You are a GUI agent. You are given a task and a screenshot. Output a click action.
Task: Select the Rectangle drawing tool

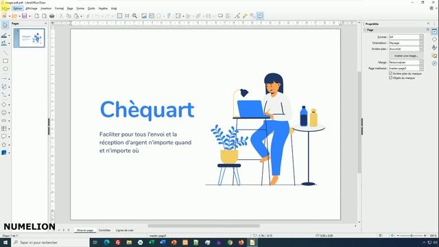point(5,61)
